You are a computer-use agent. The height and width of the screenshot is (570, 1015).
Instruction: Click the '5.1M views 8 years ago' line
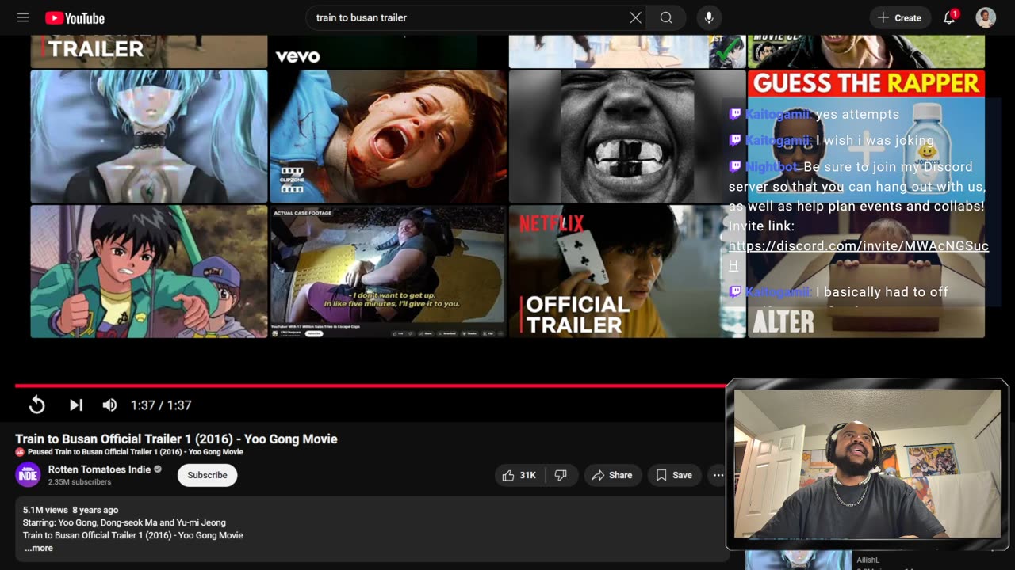(x=71, y=510)
